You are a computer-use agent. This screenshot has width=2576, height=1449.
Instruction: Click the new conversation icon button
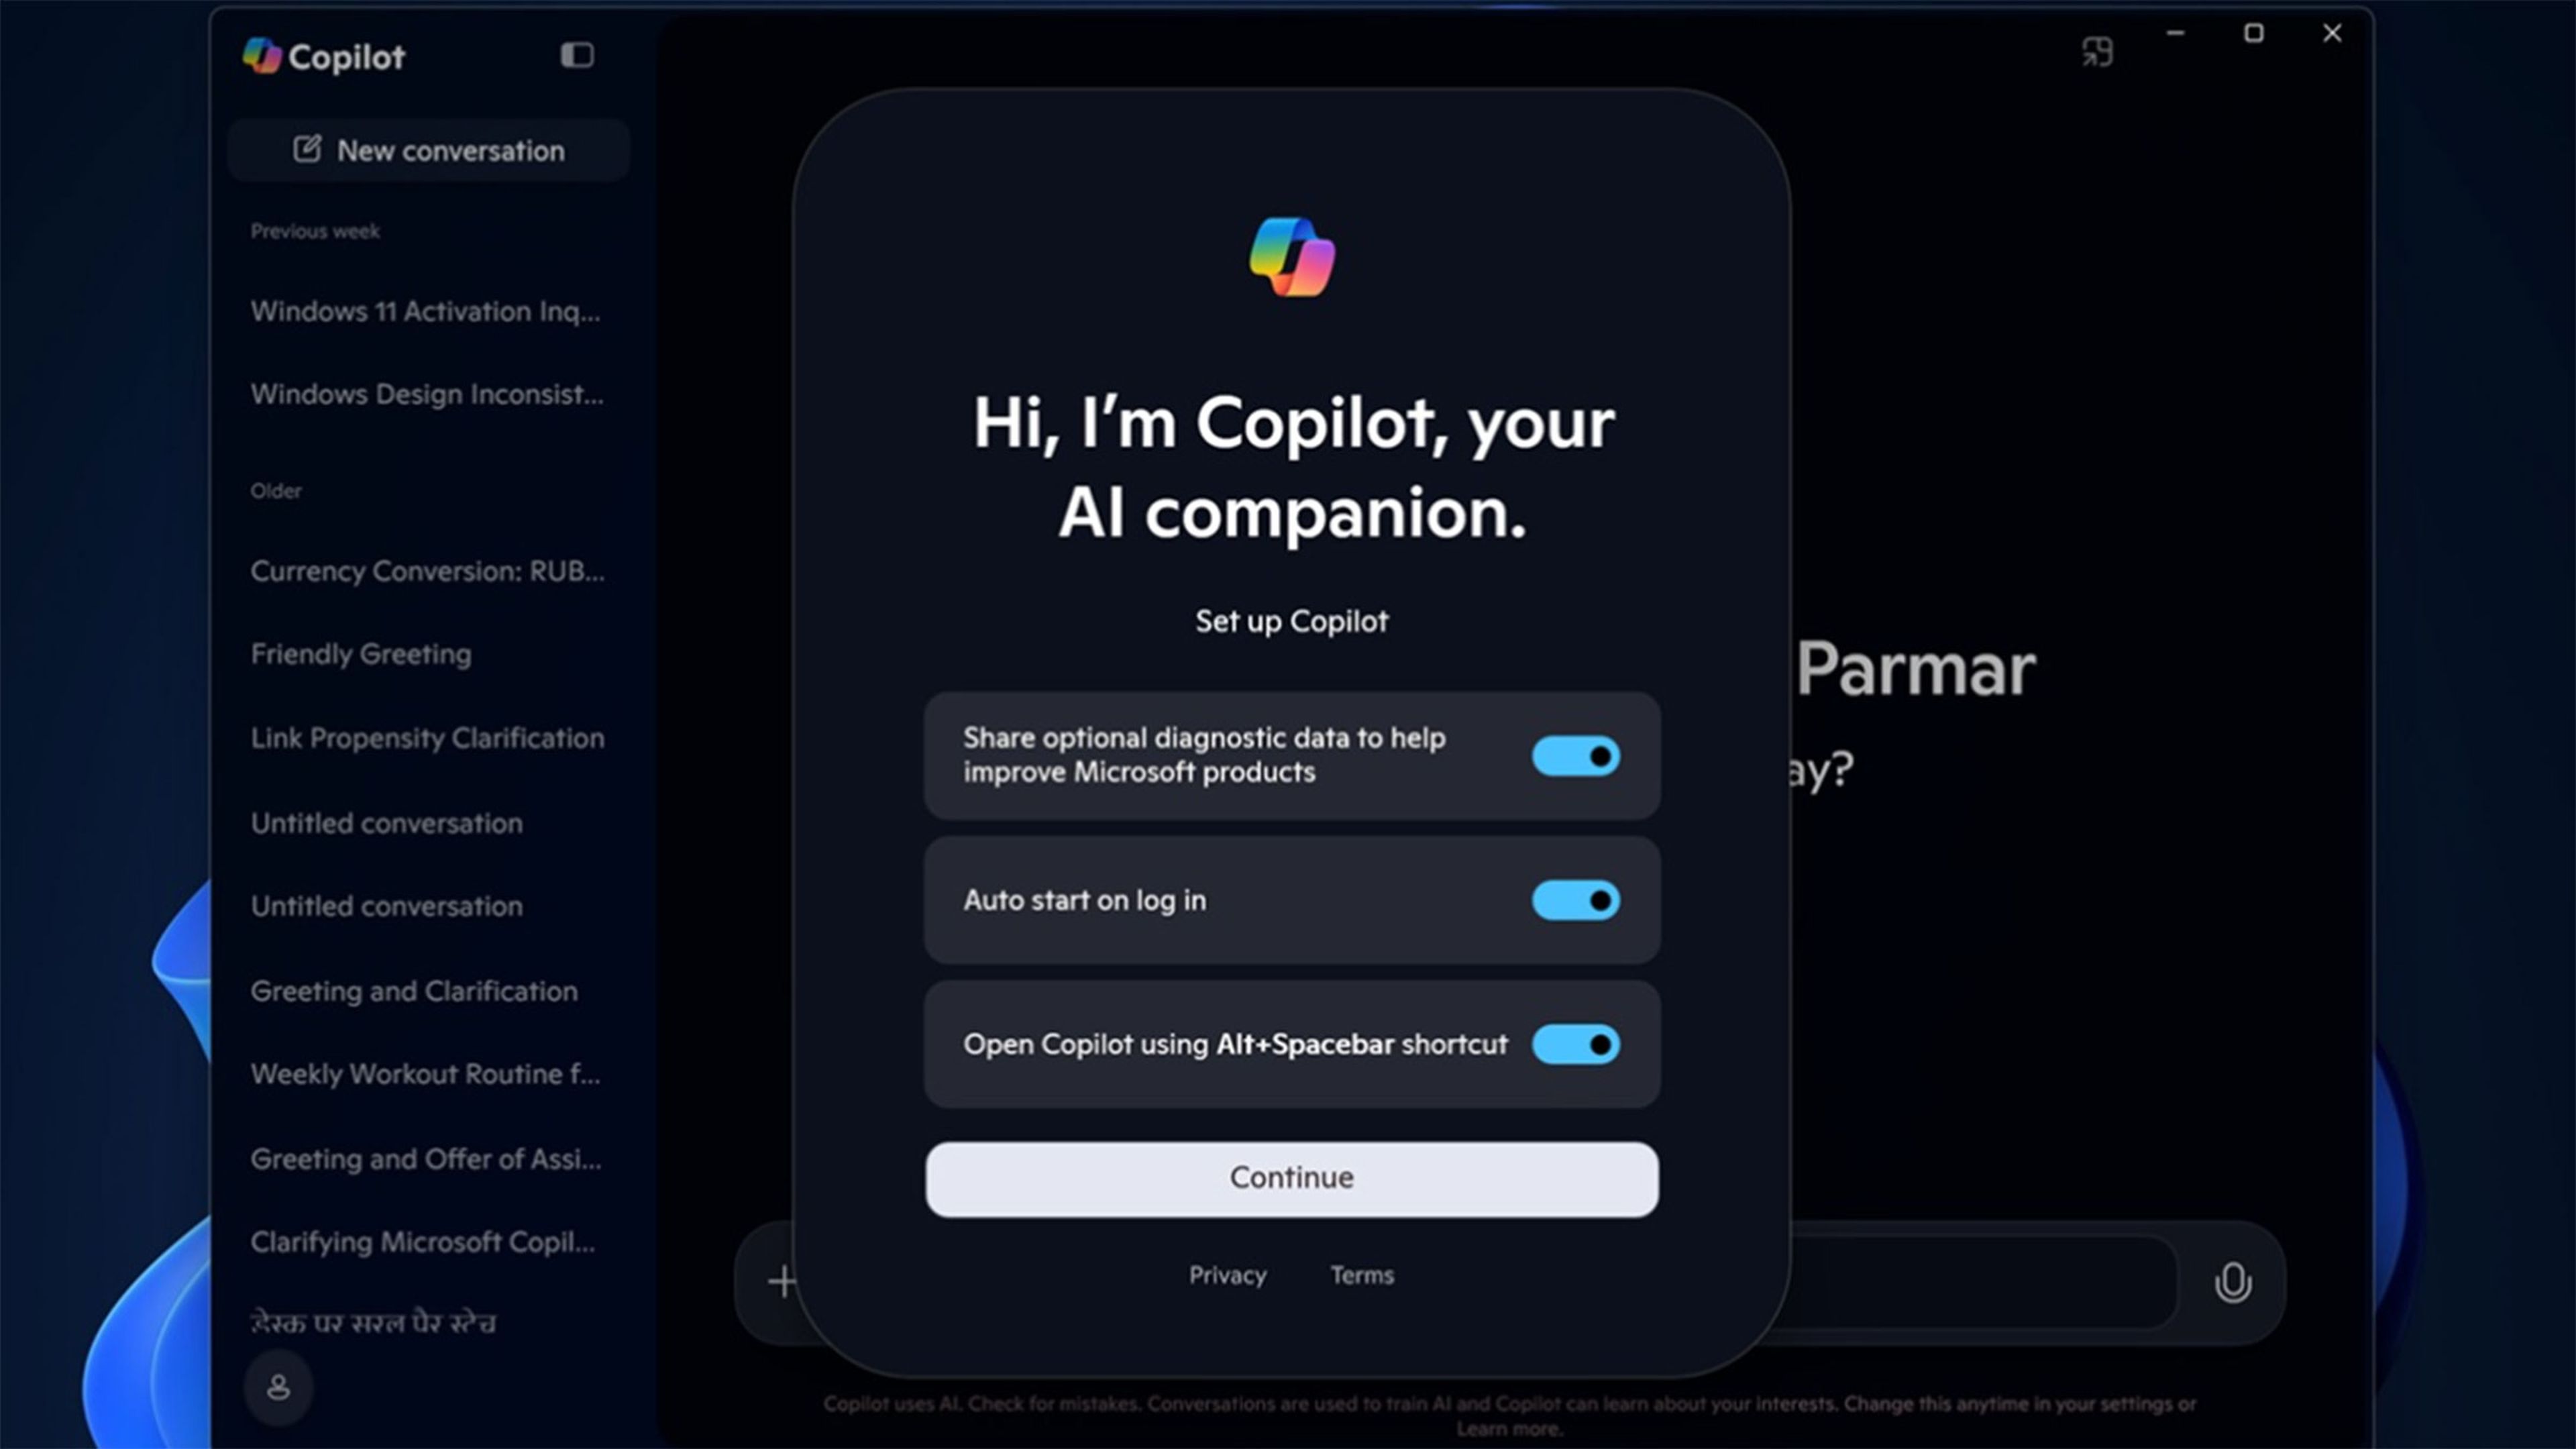pyautogui.click(x=306, y=149)
